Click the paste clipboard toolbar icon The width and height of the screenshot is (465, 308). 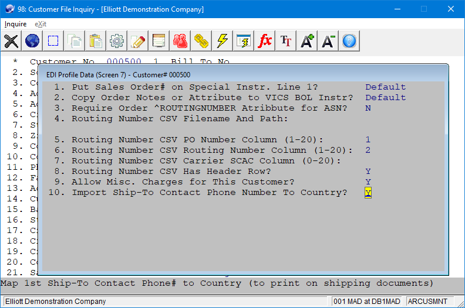click(x=96, y=41)
